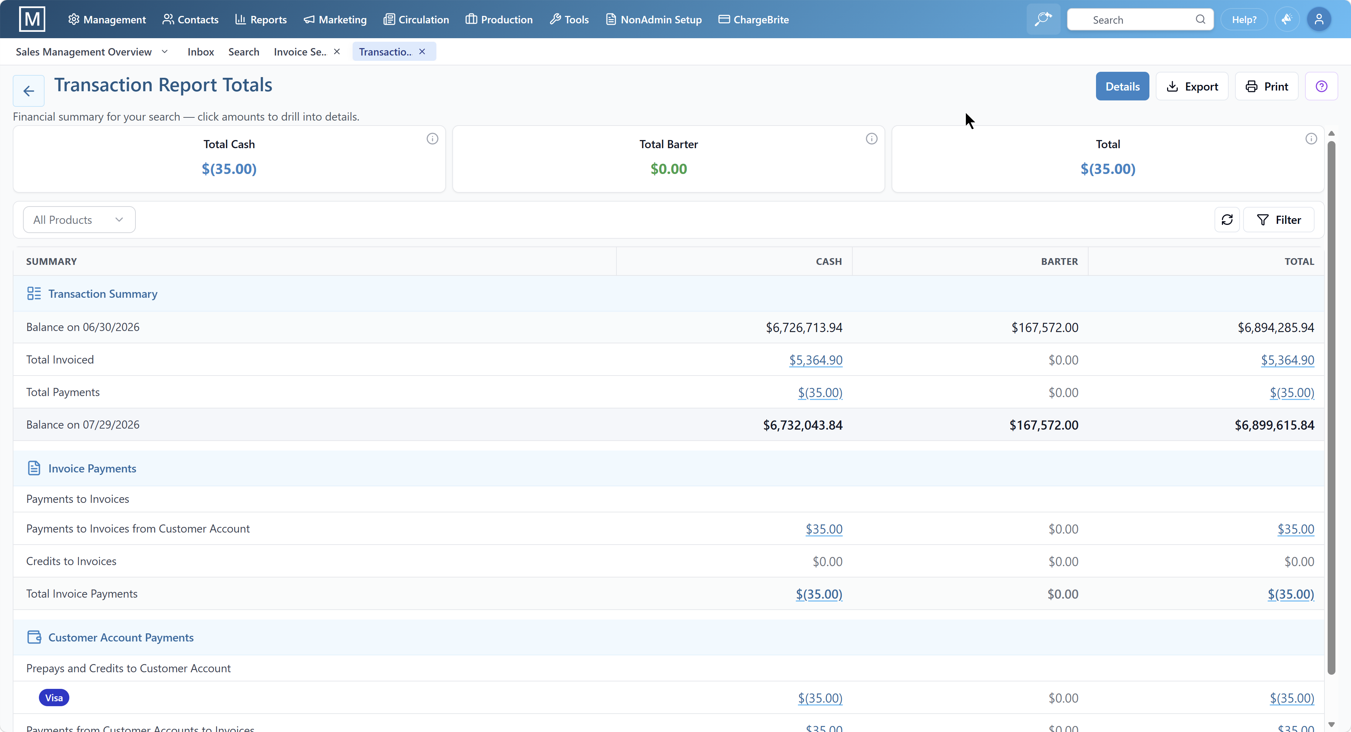Open the Production menu

tap(499, 19)
